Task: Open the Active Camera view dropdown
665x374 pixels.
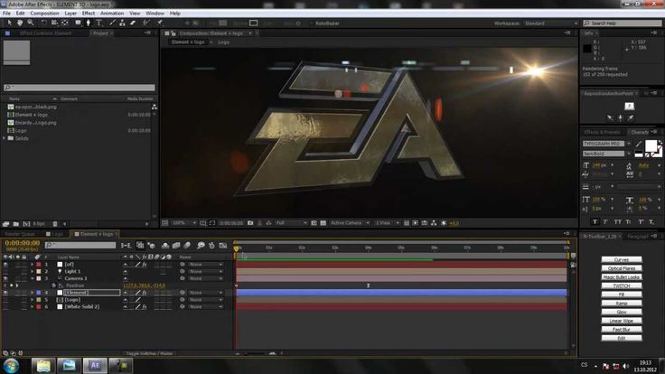Action: (x=350, y=223)
